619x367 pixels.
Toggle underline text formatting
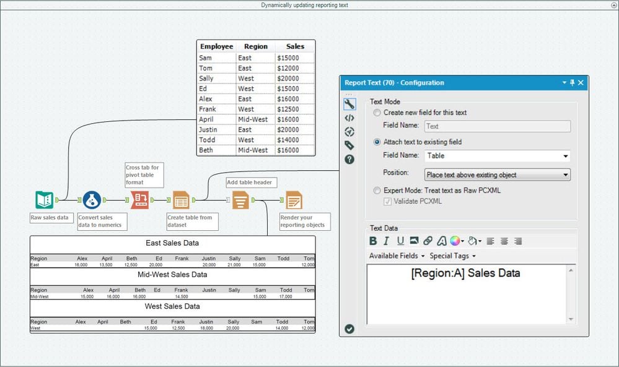coord(400,241)
